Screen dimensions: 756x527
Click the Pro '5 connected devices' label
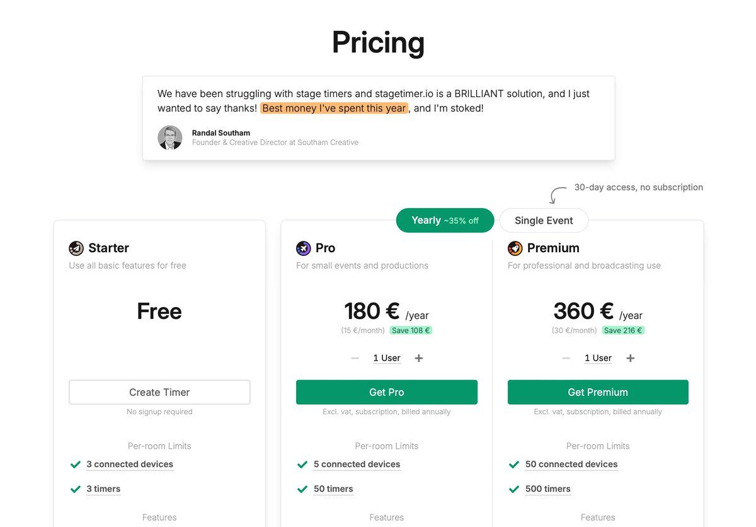point(357,465)
